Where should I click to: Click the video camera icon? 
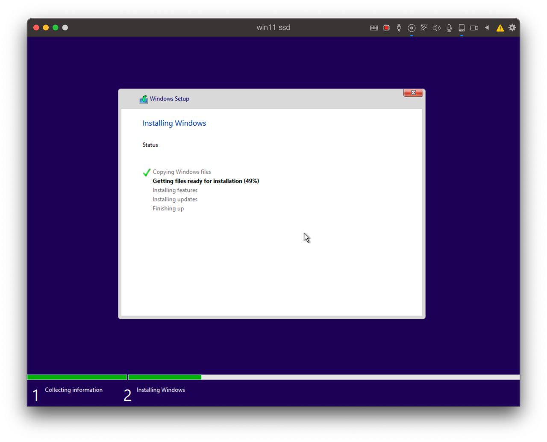pyautogui.click(x=474, y=28)
